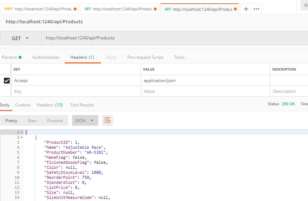This screenshot has width=308, height=201.
Task: Collapse the JSON array at line 1
Action: click(x=22, y=133)
